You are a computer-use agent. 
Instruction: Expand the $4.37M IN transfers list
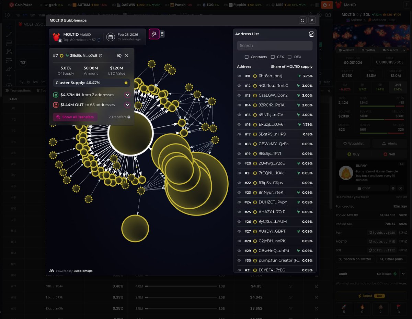[127, 95]
